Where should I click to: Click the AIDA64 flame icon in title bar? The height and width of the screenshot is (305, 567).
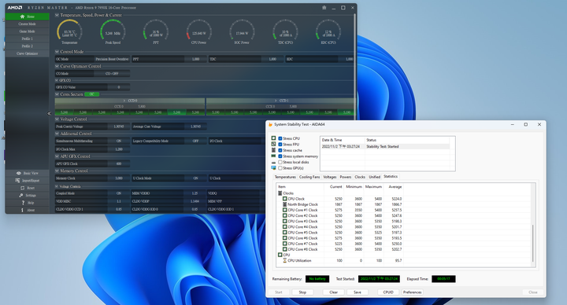pyautogui.click(x=270, y=124)
